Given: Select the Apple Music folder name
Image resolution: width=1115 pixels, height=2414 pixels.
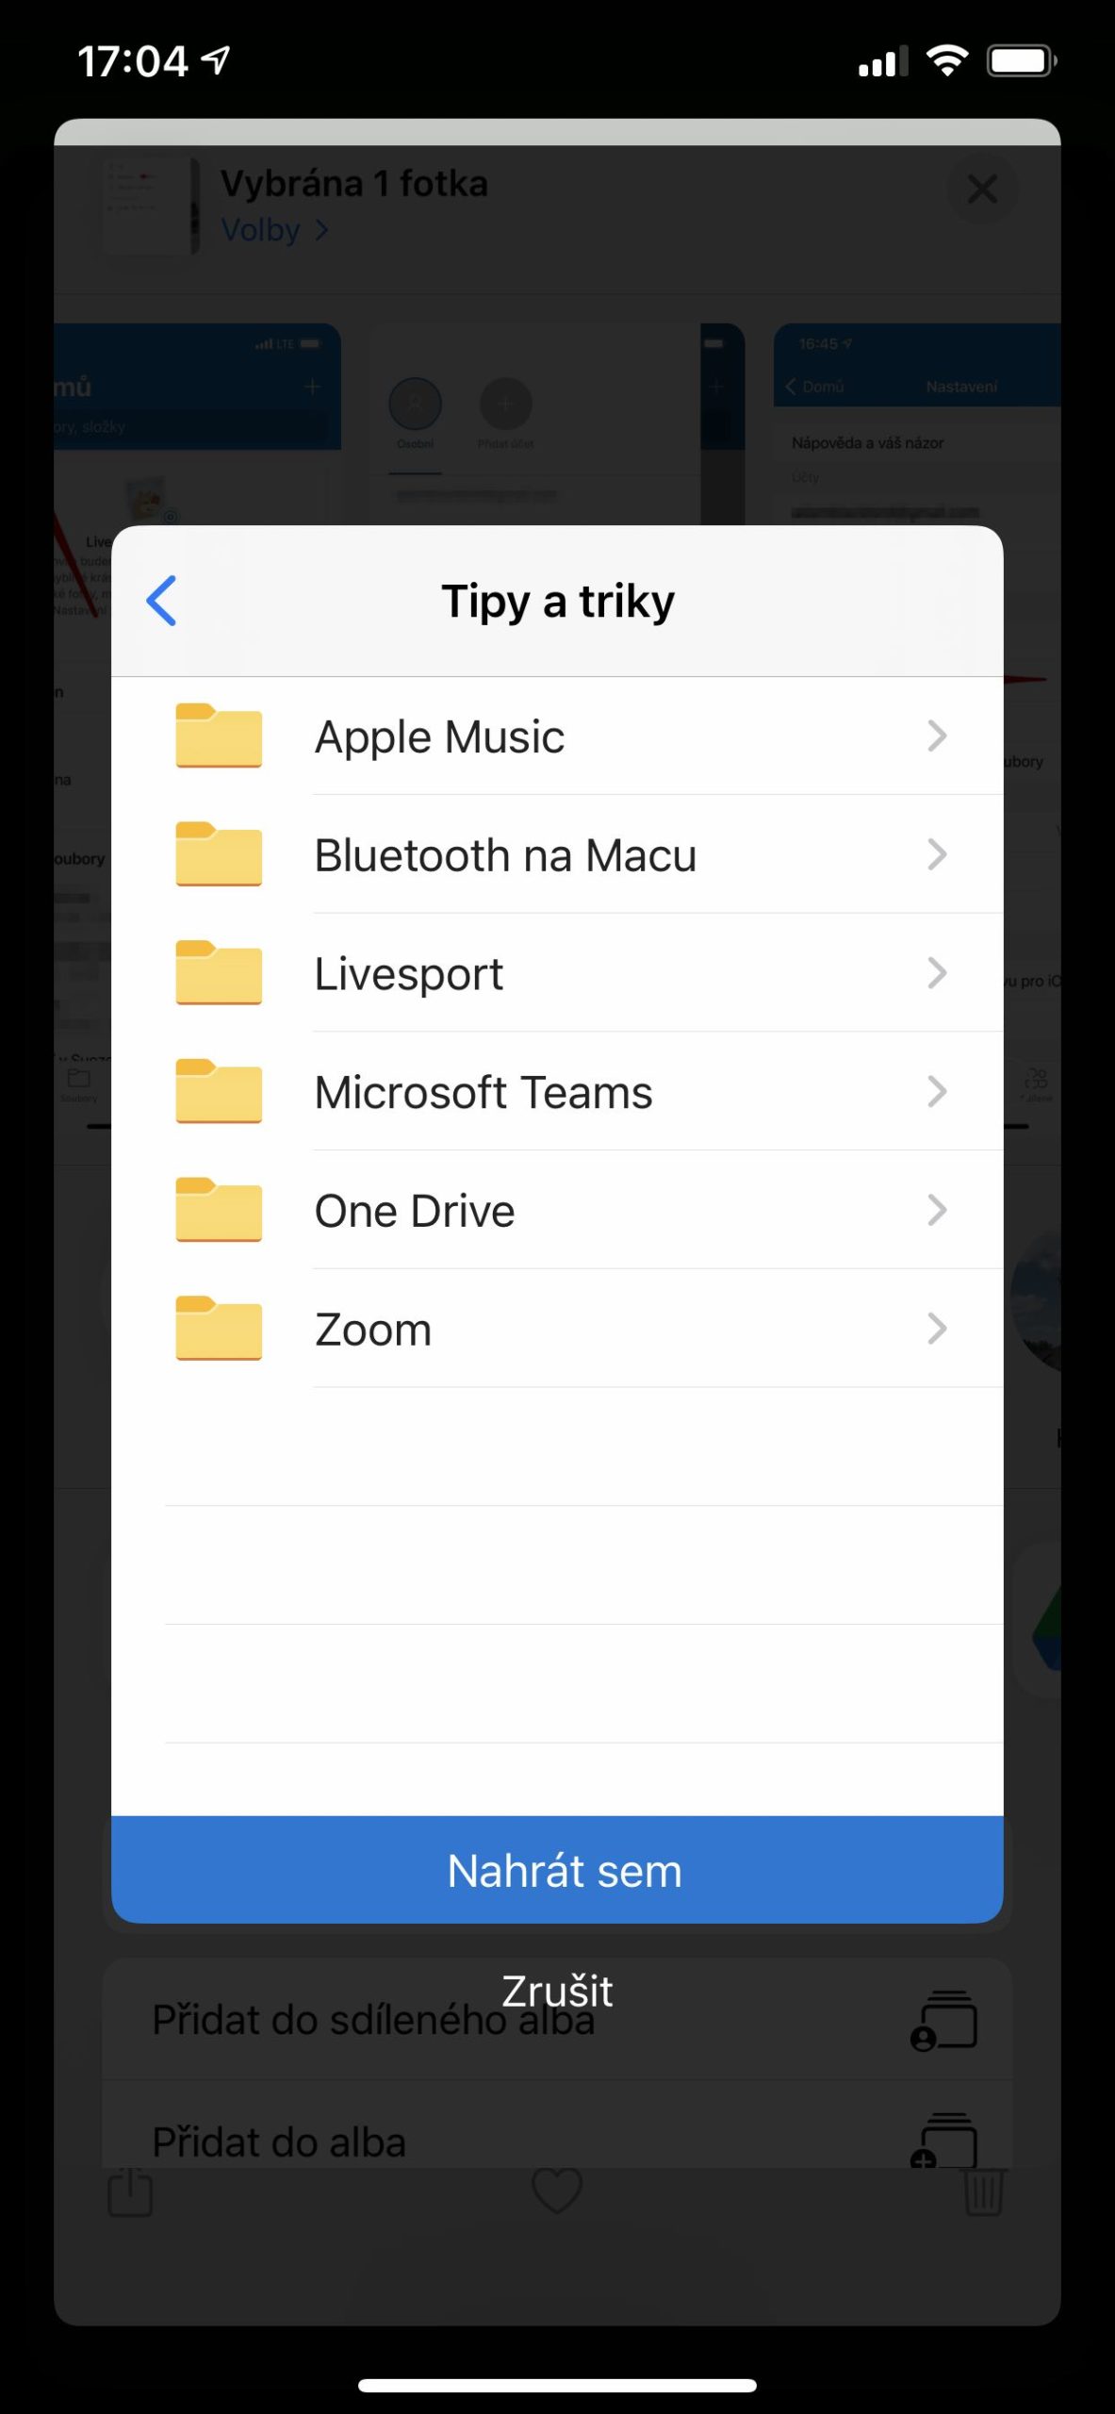Looking at the screenshot, I should 439,736.
